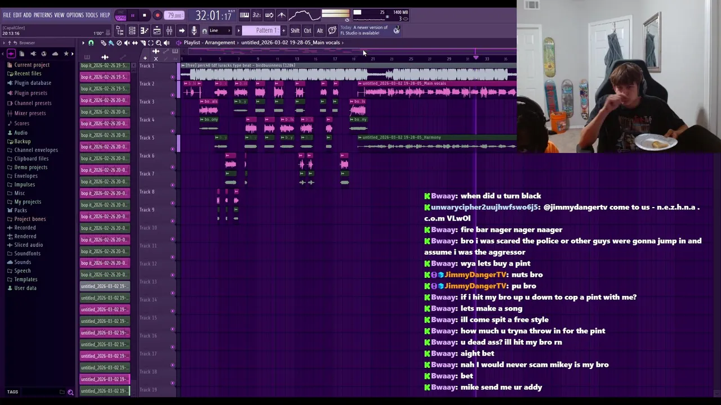Adjust the 79.000 tempo field

coord(174,15)
